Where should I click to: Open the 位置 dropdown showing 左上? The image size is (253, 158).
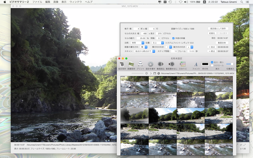point(158,42)
